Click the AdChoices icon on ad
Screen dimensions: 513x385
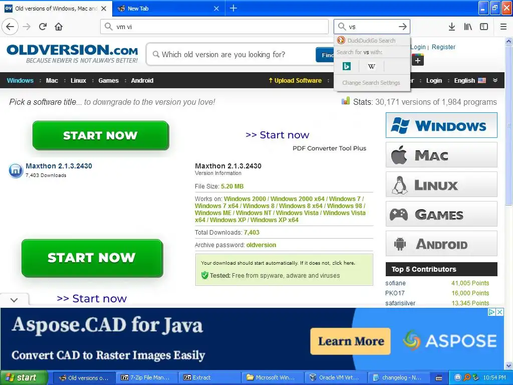[x=491, y=312]
